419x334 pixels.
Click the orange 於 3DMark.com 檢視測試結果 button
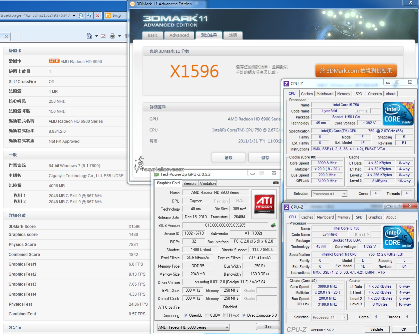[x=356, y=71]
